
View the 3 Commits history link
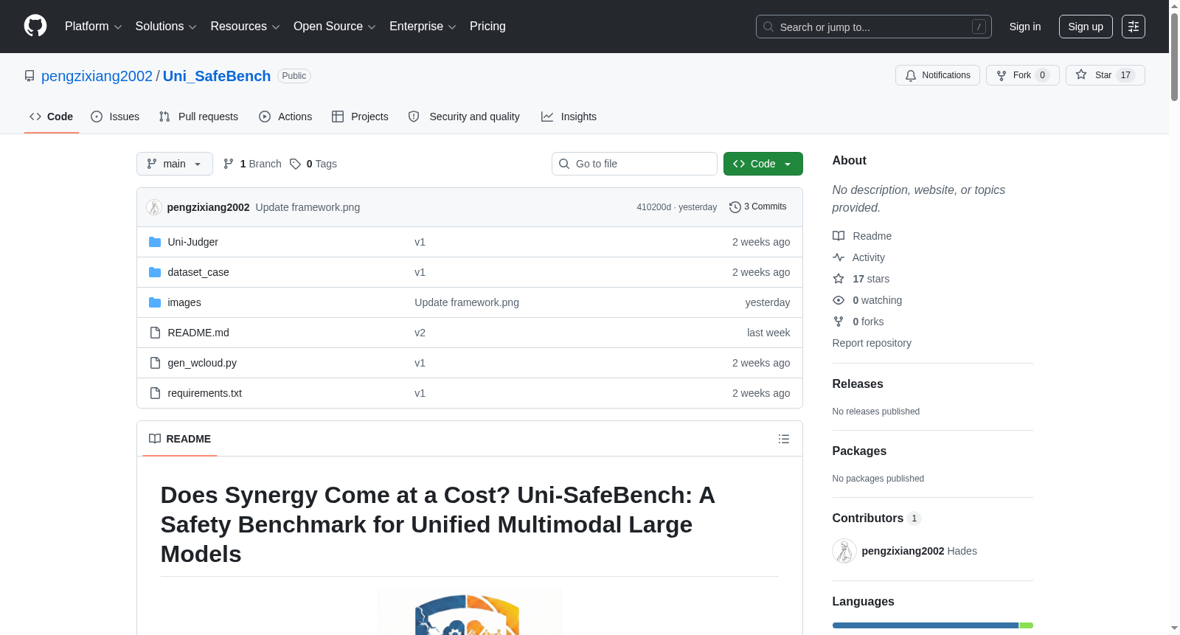pyautogui.click(x=758, y=207)
